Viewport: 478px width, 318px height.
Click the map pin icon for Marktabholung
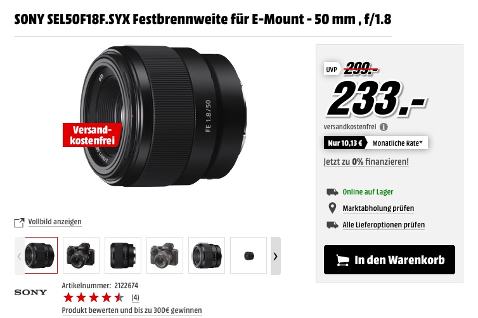pyautogui.click(x=332, y=208)
